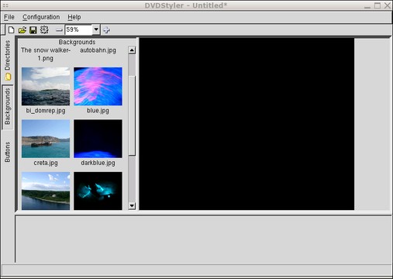Click the window menu icon in title bar
Viewport: 393px width, 279px height.
[5, 5]
